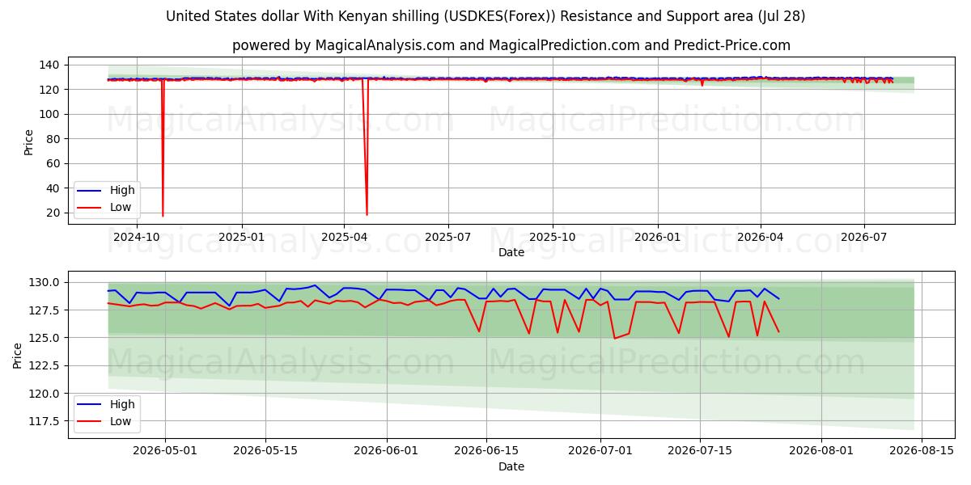Click the blue line sample in upper chart legend
The height and width of the screenshot is (485, 971).
(91, 192)
